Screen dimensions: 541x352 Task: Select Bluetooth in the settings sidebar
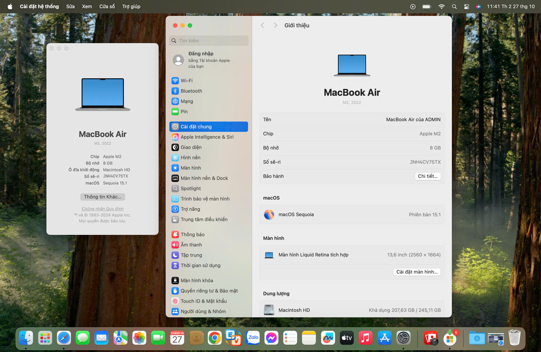coord(191,91)
